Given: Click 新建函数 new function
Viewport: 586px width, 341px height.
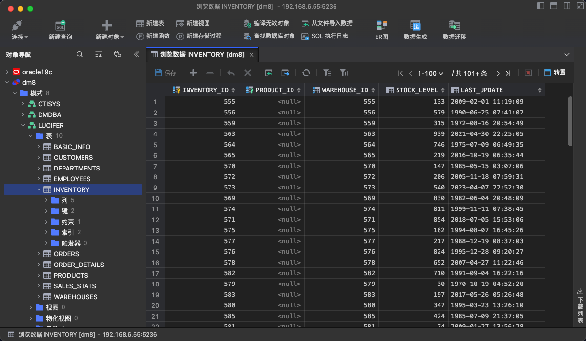Looking at the screenshot, I should point(153,36).
